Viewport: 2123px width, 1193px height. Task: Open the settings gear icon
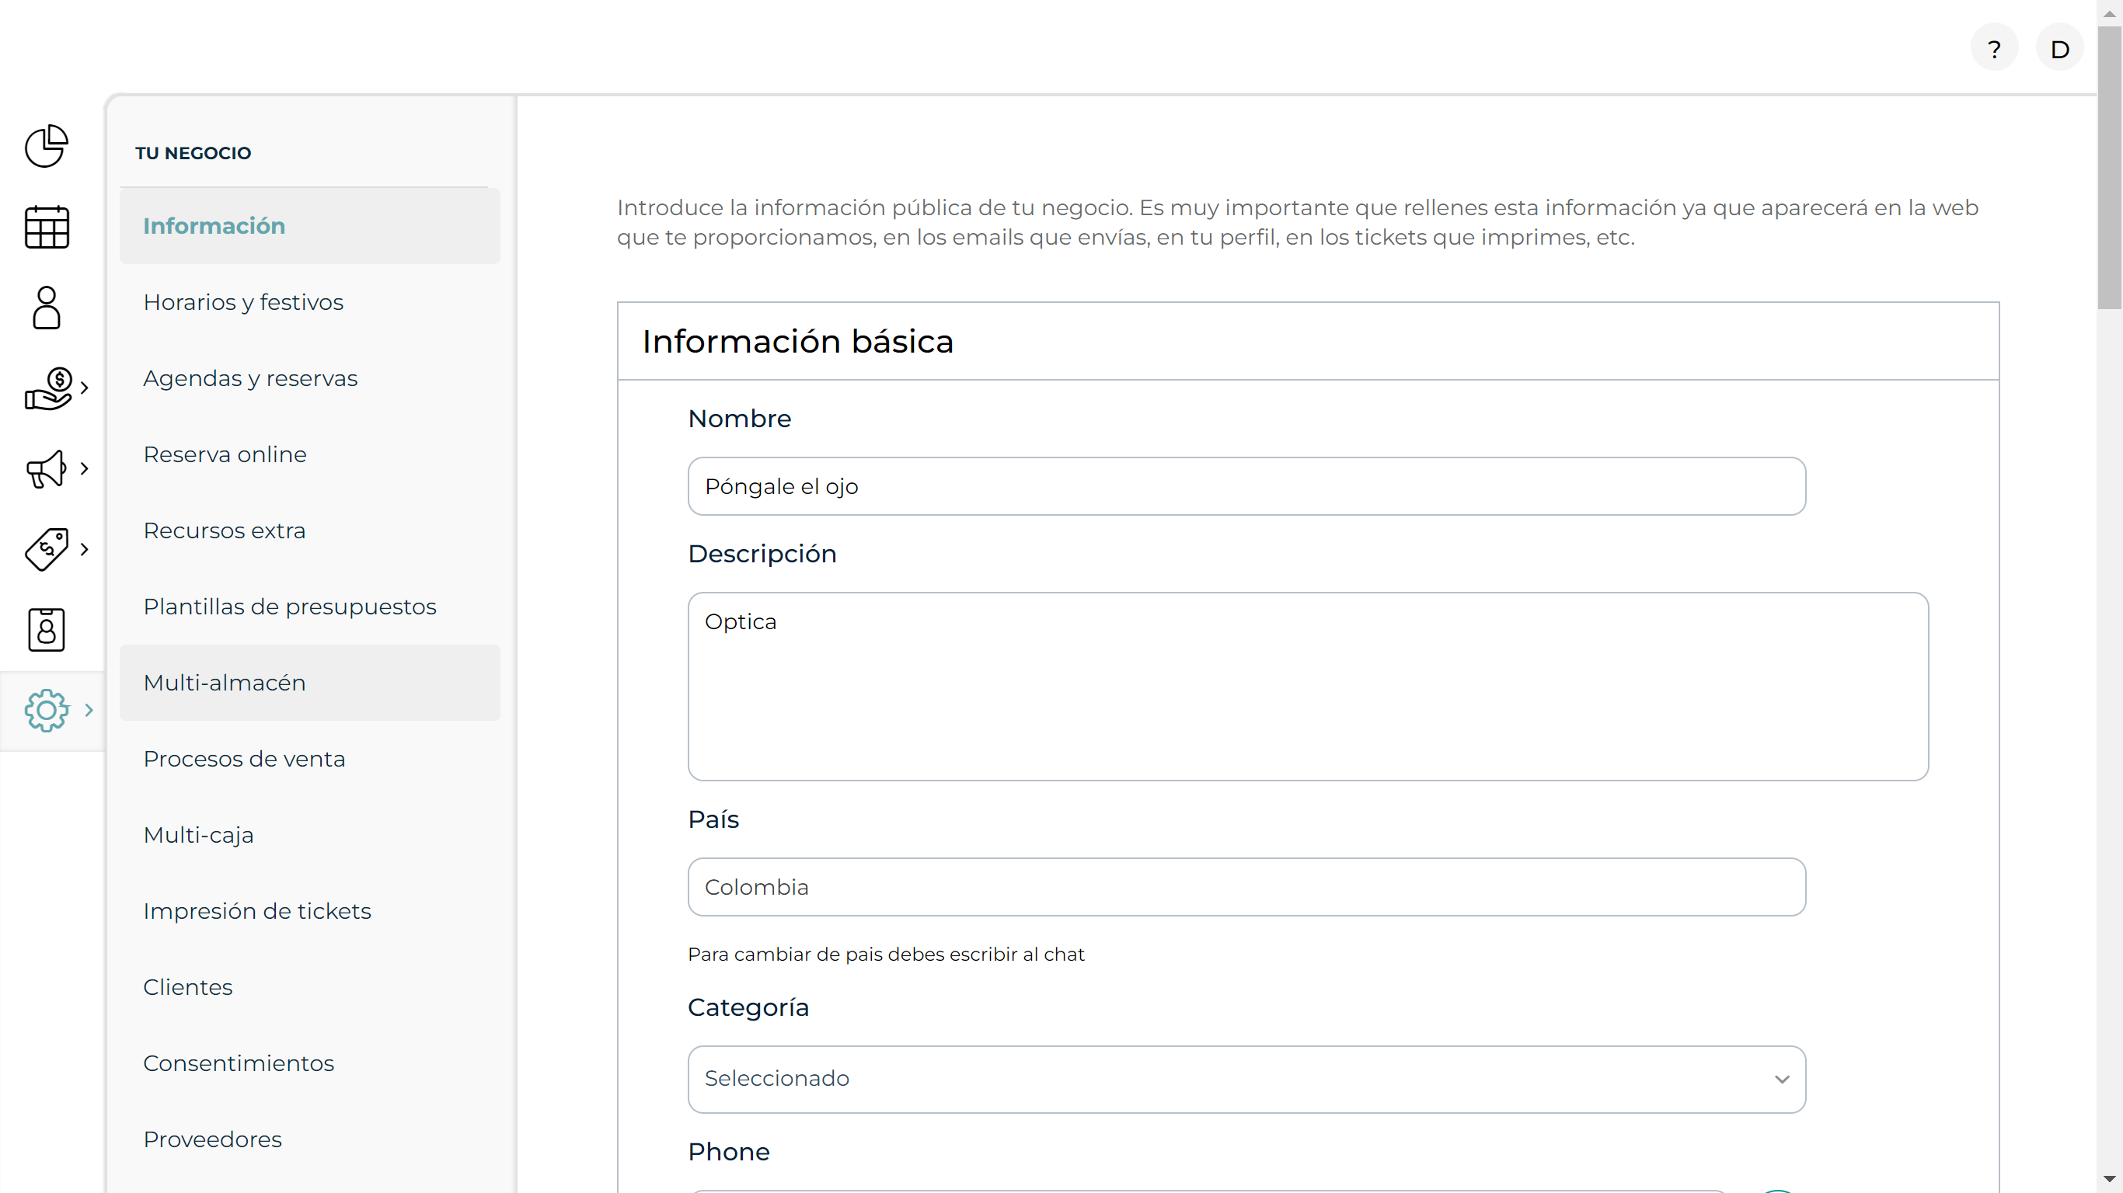[47, 710]
